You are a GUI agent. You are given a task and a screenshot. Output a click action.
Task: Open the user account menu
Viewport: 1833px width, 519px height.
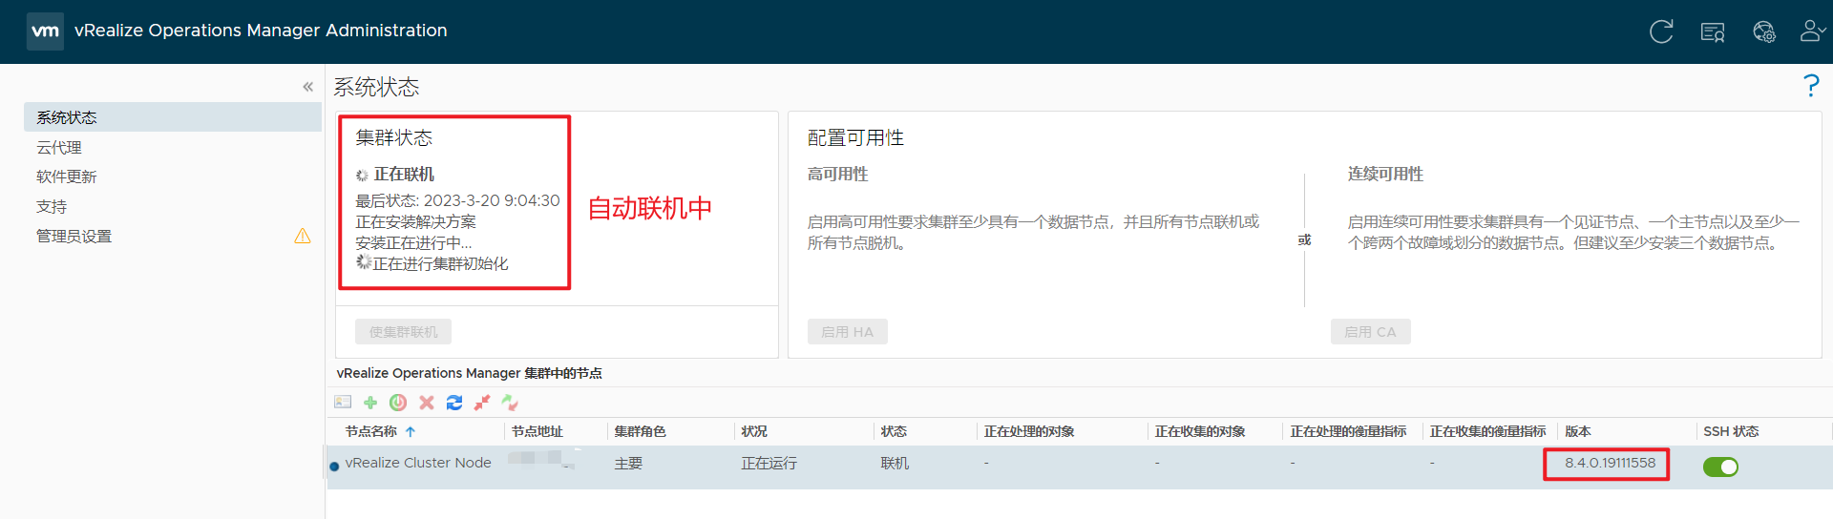[x=1812, y=31]
